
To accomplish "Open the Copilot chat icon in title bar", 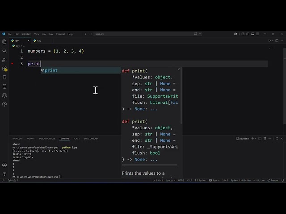I will click(195, 34).
